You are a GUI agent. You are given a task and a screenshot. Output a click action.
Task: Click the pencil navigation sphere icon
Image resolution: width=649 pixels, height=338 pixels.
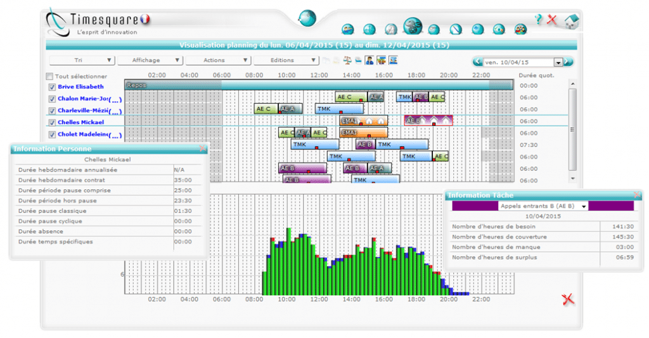click(x=455, y=29)
